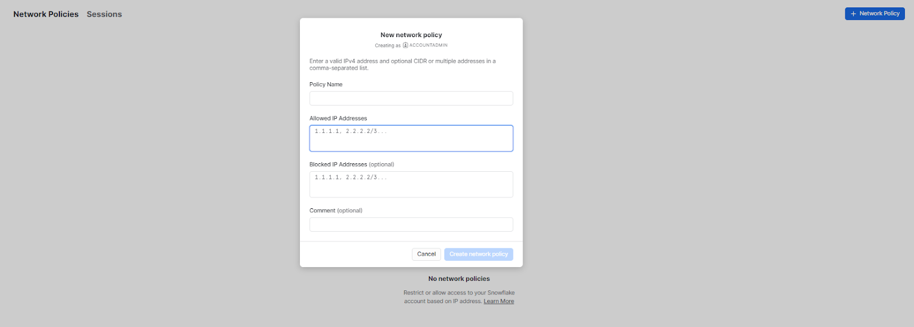Click the Comment optional input field
The height and width of the screenshot is (327, 914).
click(x=411, y=224)
